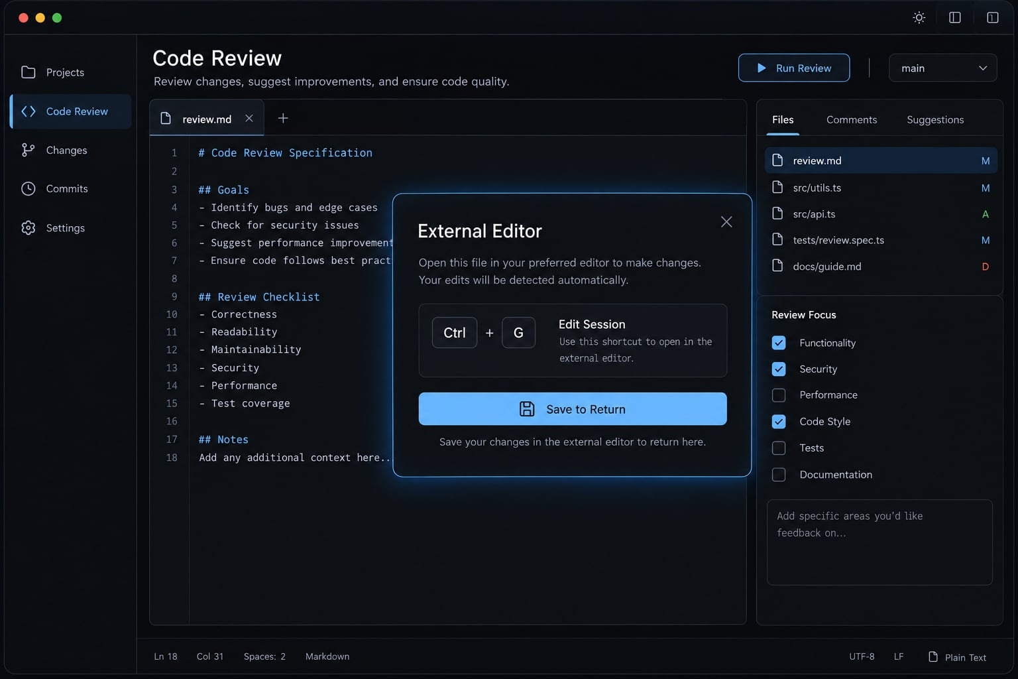Close the External Editor dialog
The height and width of the screenshot is (679, 1018).
coord(726,222)
